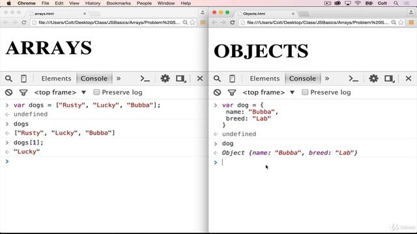This screenshot has height=234, width=417.
Task: Bookmark the Objects.html page with star
Action: pos(401,23)
